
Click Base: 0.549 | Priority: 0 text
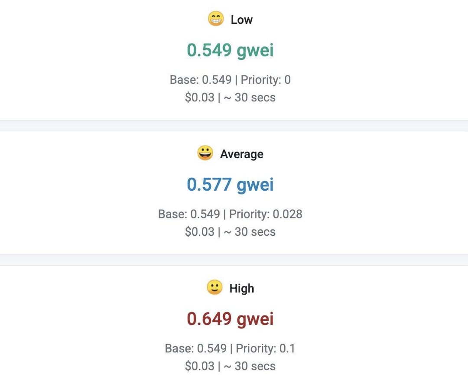point(230,80)
